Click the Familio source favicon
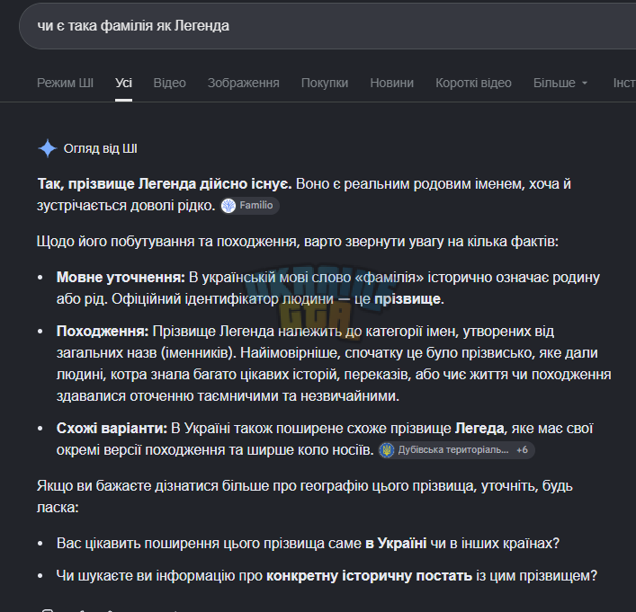The image size is (636, 612). click(x=228, y=206)
